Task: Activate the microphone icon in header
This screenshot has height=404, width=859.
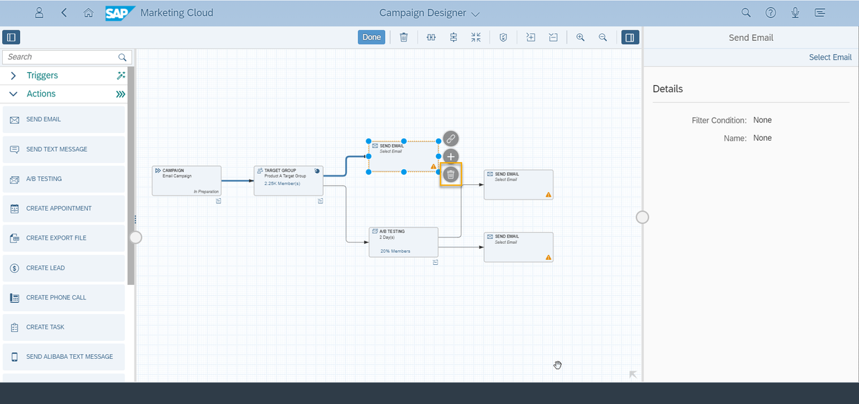Action: point(795,12)
